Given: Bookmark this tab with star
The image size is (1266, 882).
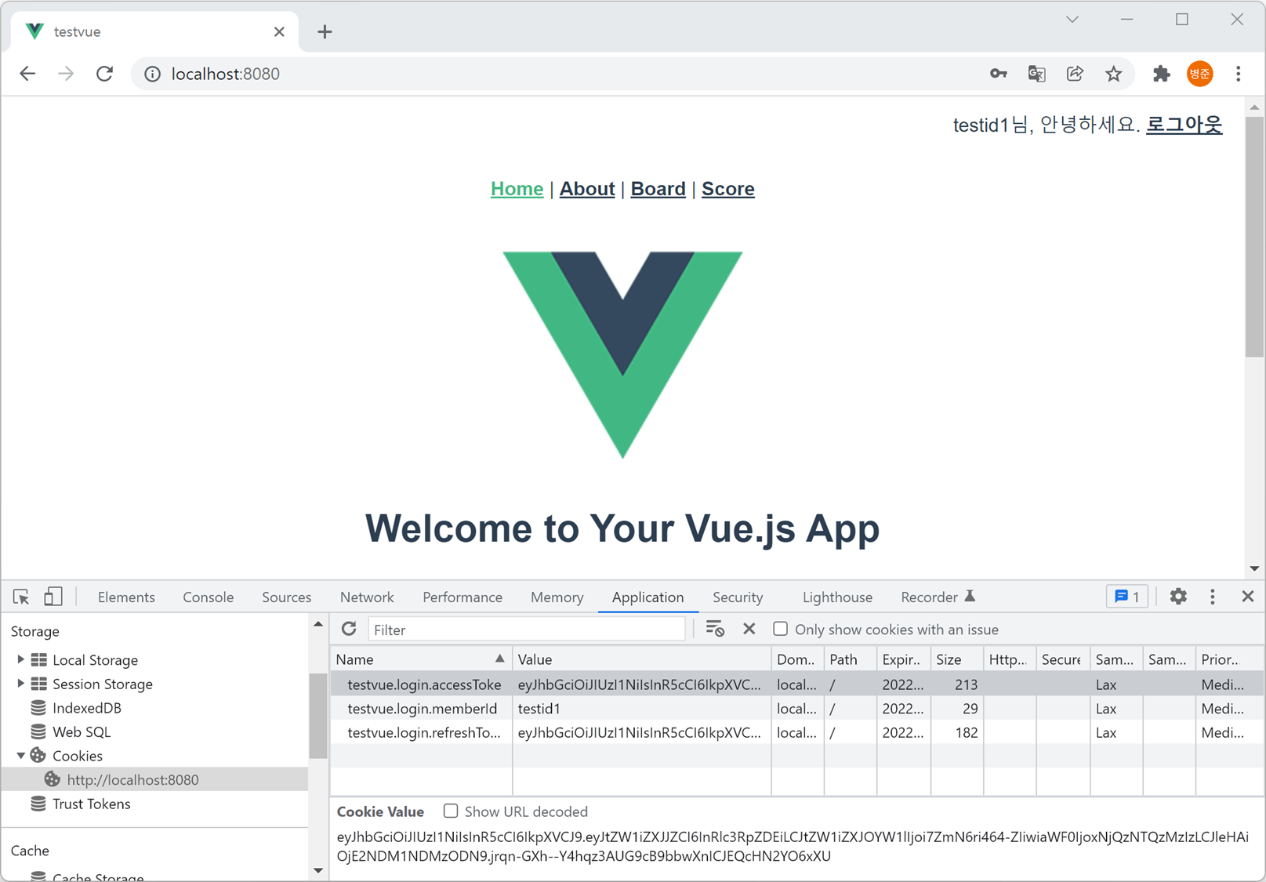Looking at the screenshot, I should (1113, 74).
